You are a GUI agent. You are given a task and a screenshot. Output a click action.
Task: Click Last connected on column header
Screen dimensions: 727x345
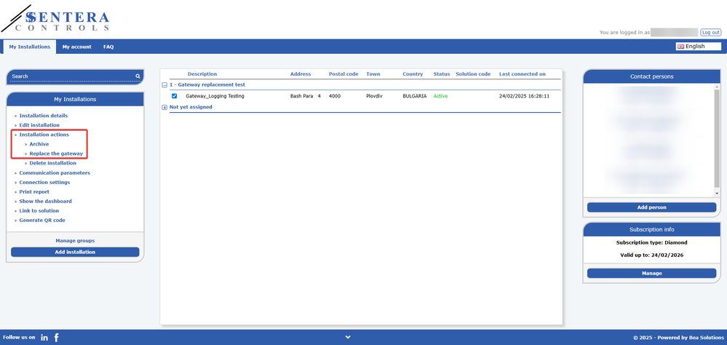[522, 74]
